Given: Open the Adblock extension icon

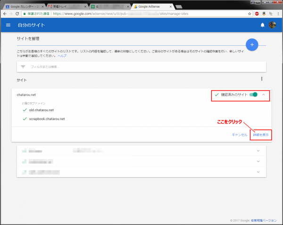Looking at the screenshot, I should pyautogui.click(x=257, y=14).
